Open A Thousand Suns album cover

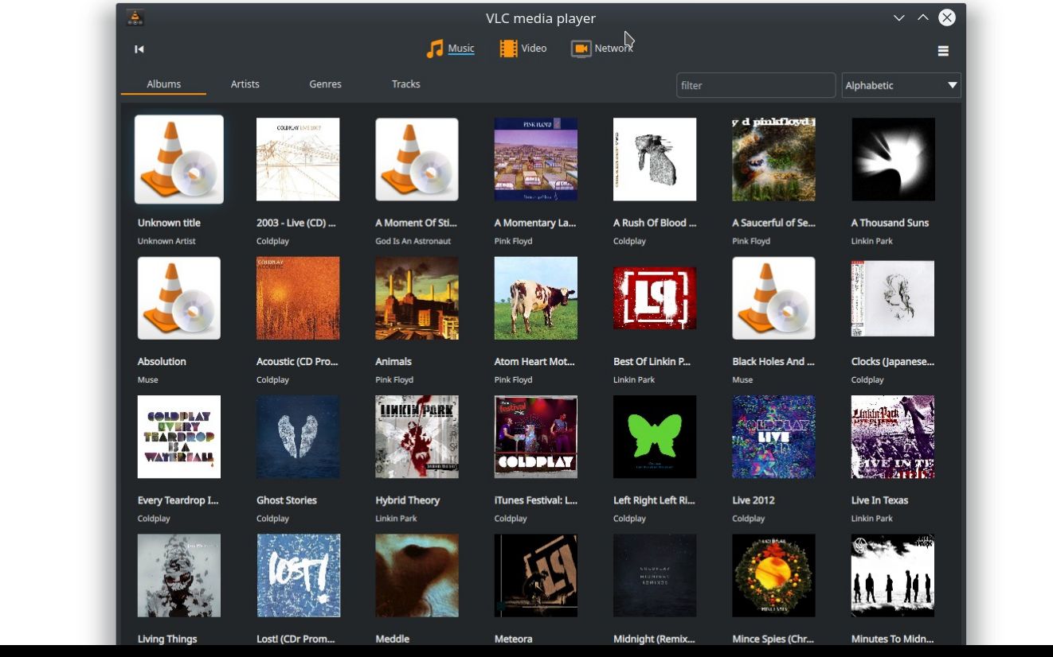(x=893, y=159)
